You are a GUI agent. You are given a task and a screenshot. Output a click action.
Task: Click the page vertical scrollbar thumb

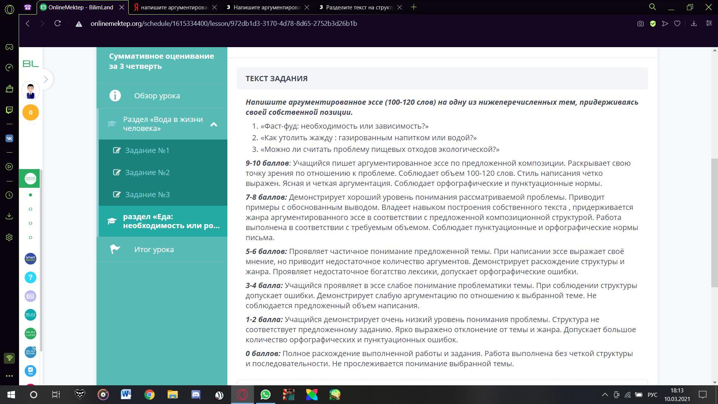[715, 223]
